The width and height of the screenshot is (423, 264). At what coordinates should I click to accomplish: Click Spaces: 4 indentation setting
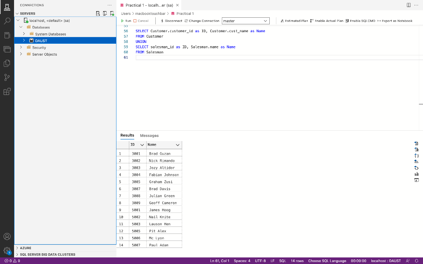click(242, 261)
